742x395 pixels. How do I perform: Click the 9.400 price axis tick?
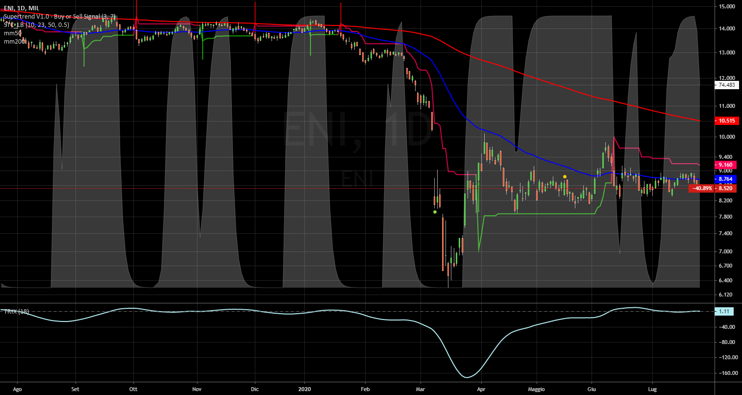(x=726, y=157)
